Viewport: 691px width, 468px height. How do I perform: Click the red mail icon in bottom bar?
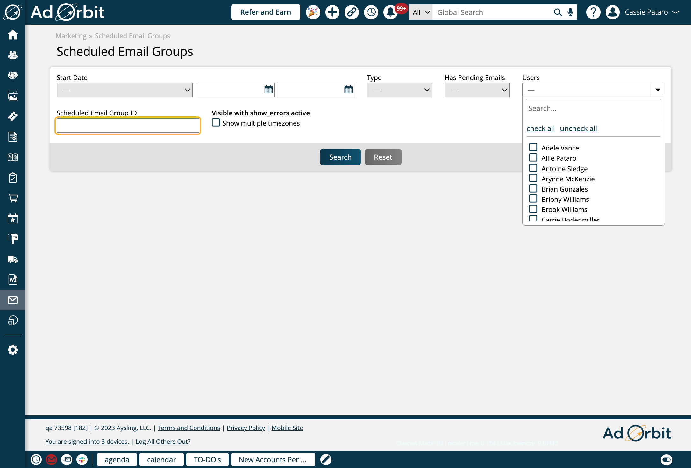(51, 459)
